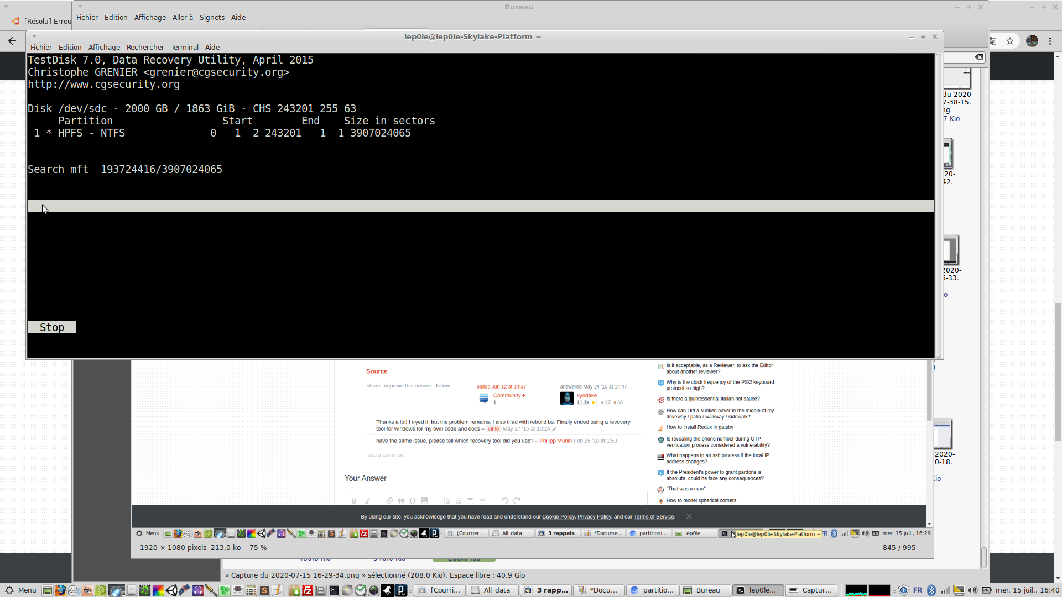Open the Signets menu in the file manager
Screen dimensions: 1062x597
(x=212, y=17)
